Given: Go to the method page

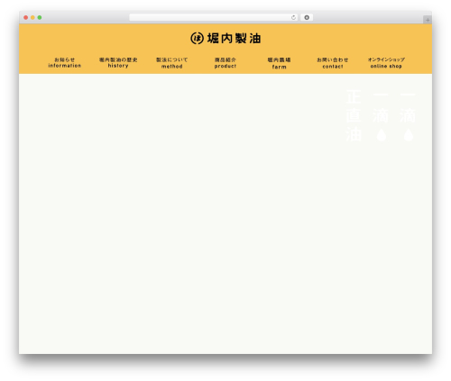Looking at the screenshot, I should pos(172,63).
